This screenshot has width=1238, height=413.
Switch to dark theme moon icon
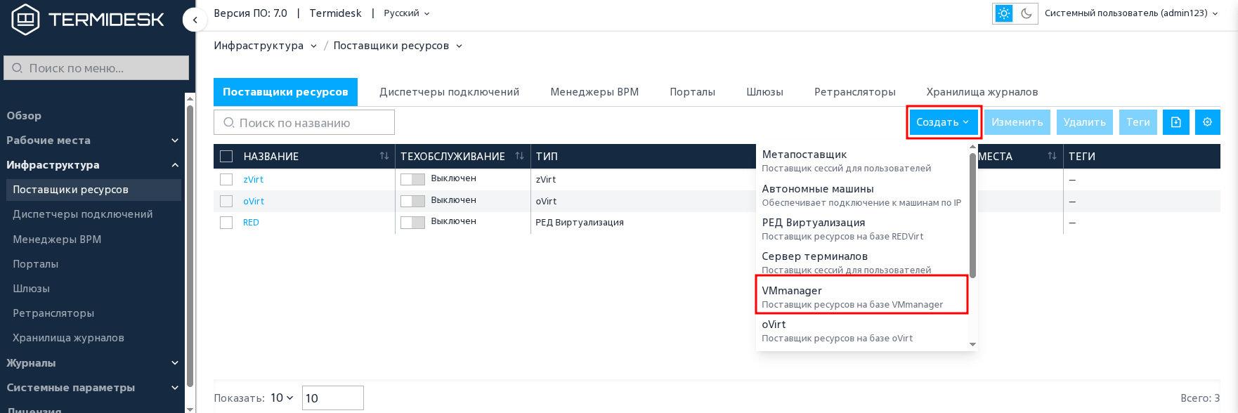[x=1027, y=13]
